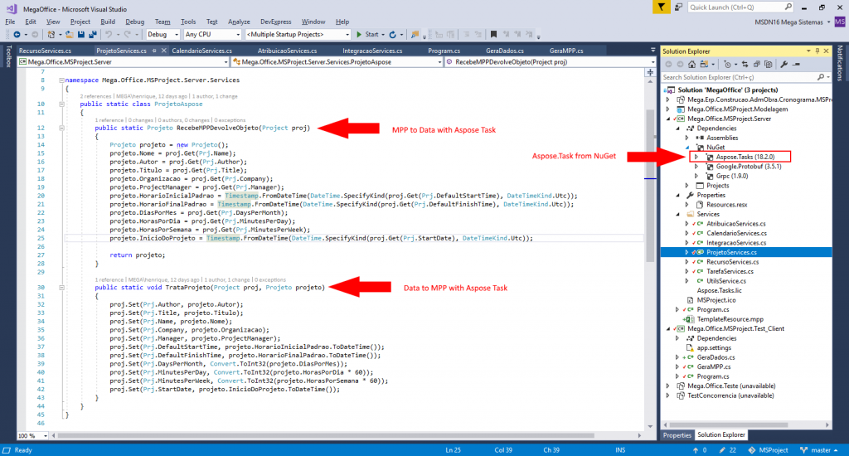Click the MSProject repository in status bar
The image size is (849, 456).
pyautogui.click(x=769, y=450)
